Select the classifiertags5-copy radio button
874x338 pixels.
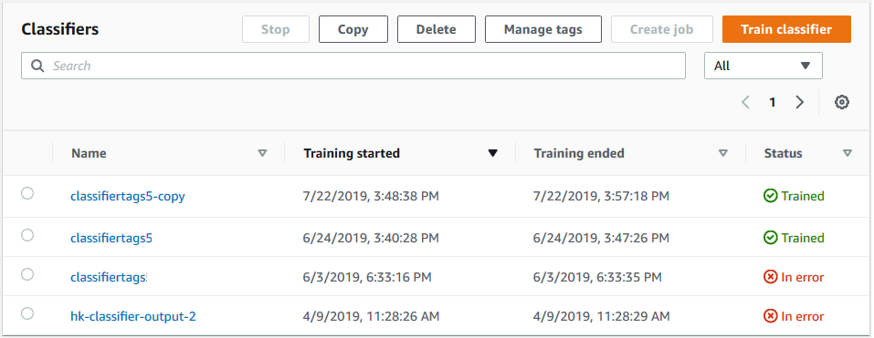point(27,193)
